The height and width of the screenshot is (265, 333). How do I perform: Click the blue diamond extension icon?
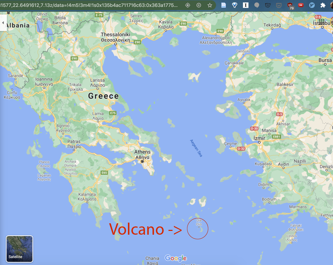234,5
